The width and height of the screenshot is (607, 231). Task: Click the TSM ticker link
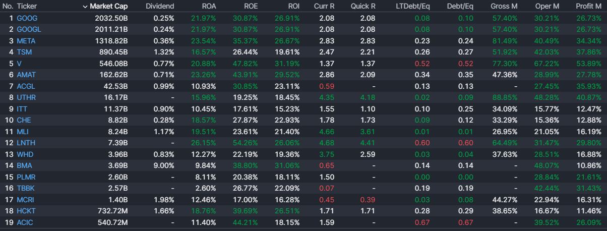pyautogui.click(x=24, y=52)
